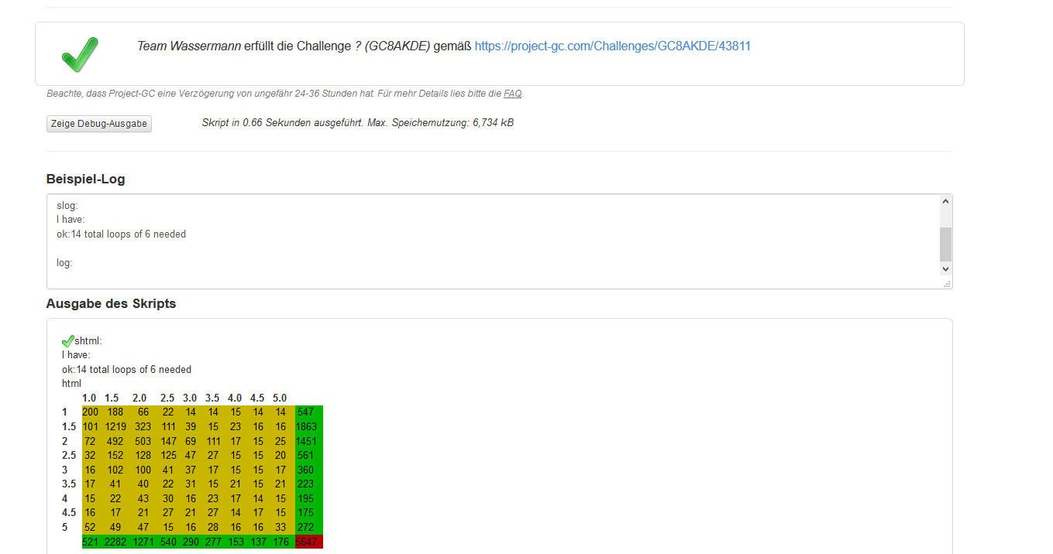Select the matrix cell 52
Viewport: 1053px width, 554px height.
(x=91, y=528)
